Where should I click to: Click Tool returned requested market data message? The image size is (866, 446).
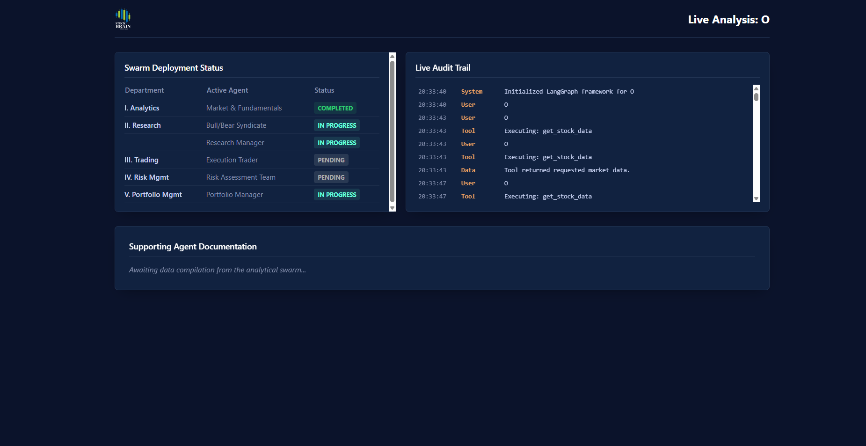(567, 170)
